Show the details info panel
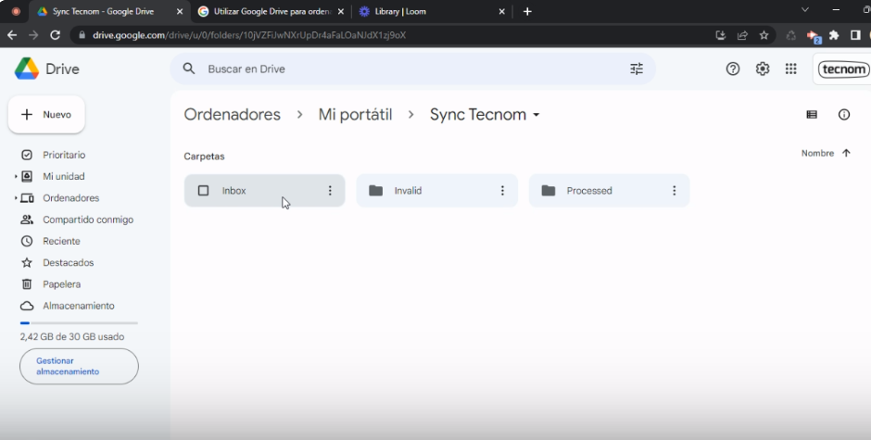Screen dimensions: 871x440 pyautogui.click(x=844, y=115)
